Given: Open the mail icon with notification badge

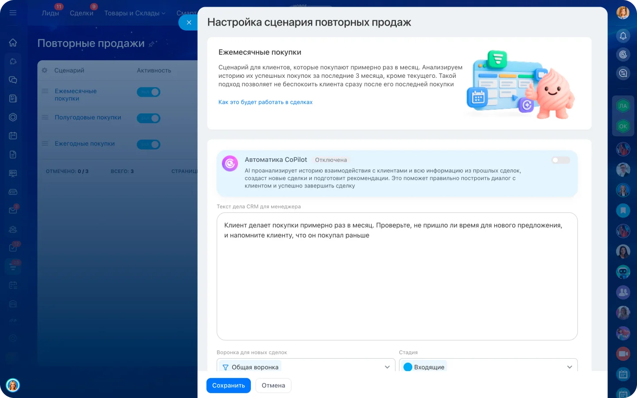Looking at the screenshot, I should pyautogui.click(x=13, y=210).
